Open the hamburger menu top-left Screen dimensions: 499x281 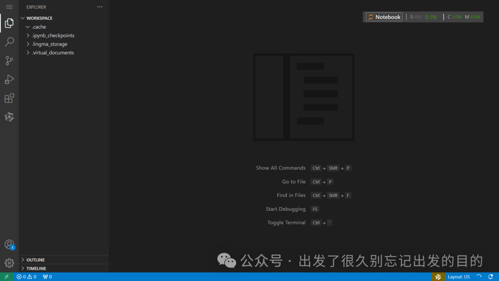[x=9, y=6]
